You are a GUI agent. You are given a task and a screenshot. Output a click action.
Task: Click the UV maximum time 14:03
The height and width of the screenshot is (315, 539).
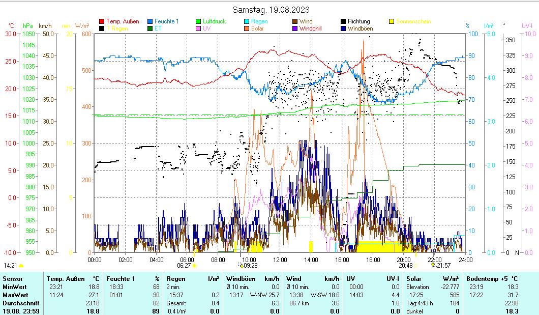tap(356, 295)
